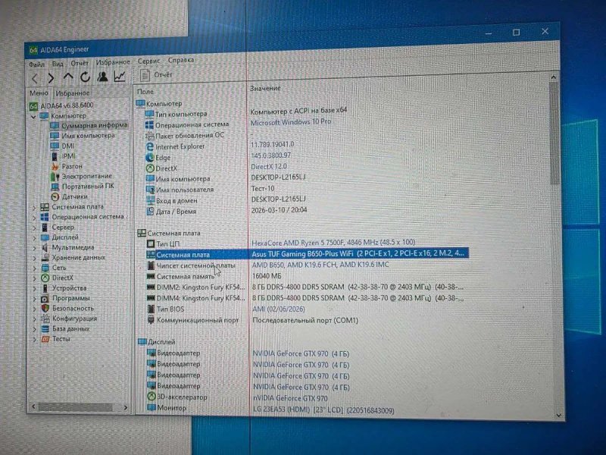This screenshot has width=606, height=455.
Task: Click the 3D-акселератор row icon
Action: click(x=151, y=397)
